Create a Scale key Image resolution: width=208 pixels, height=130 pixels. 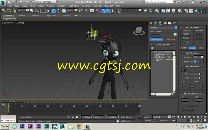186,42
